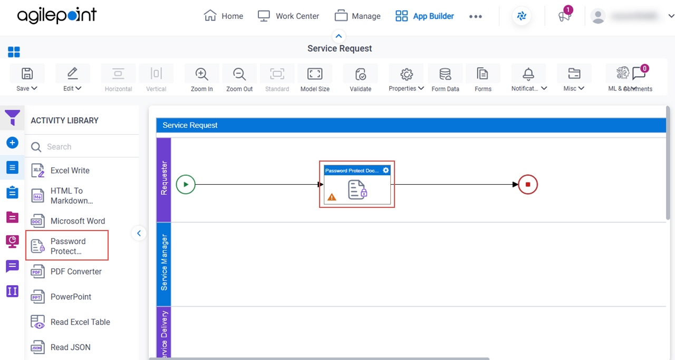This screenshot has height=360, width=675.
Task: Click the round pinwheel icon in header
Action: tap(522, 16)
